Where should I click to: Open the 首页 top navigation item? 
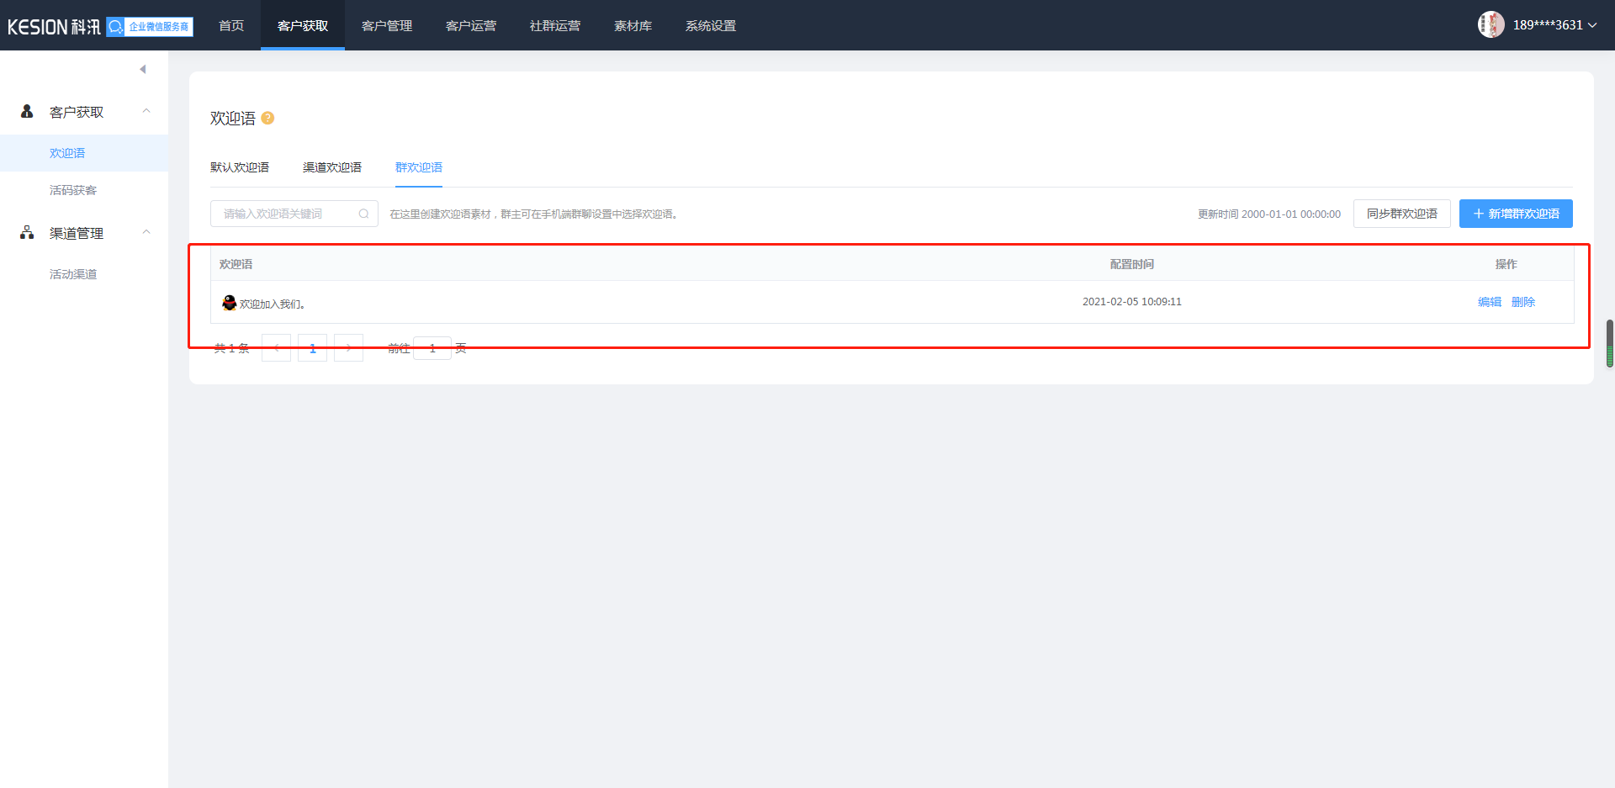click(x=231, y=25)
